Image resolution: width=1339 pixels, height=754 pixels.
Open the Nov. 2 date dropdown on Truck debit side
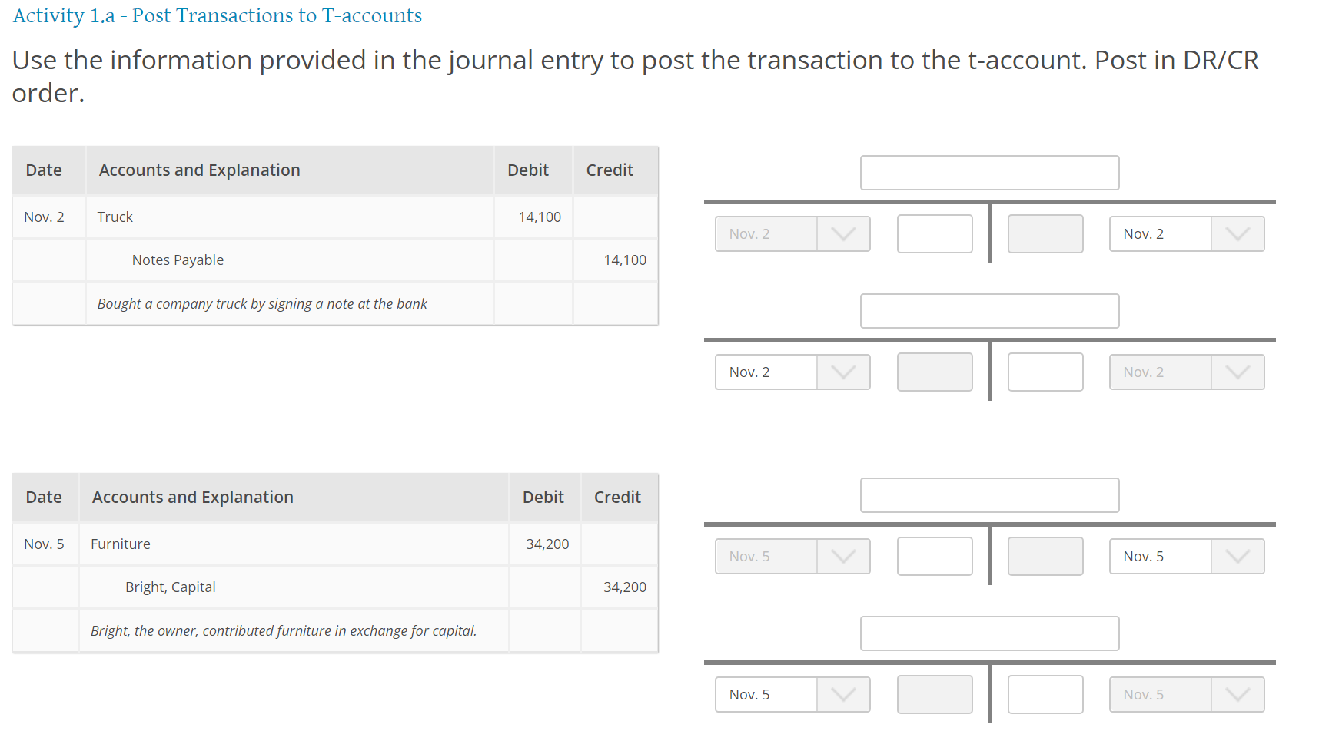pos(792,233)
